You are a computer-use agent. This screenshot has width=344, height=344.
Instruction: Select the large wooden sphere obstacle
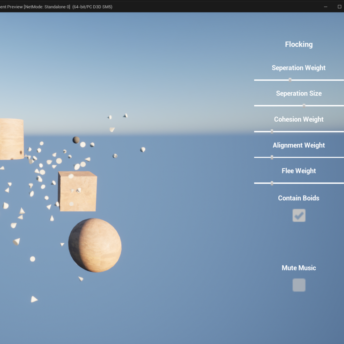click(x=95, y=245)
